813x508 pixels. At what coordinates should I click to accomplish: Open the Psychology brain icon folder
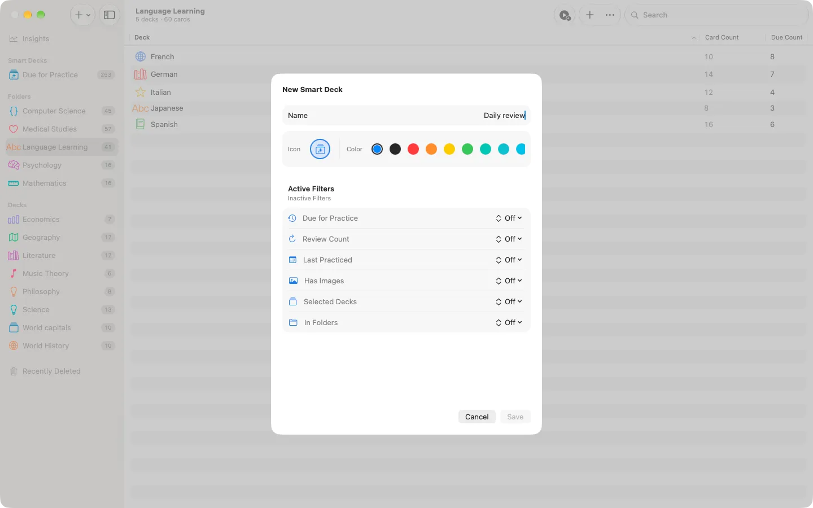click(x=14, y=165)
